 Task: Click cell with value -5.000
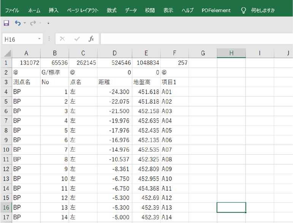click(x=115, y=217)
